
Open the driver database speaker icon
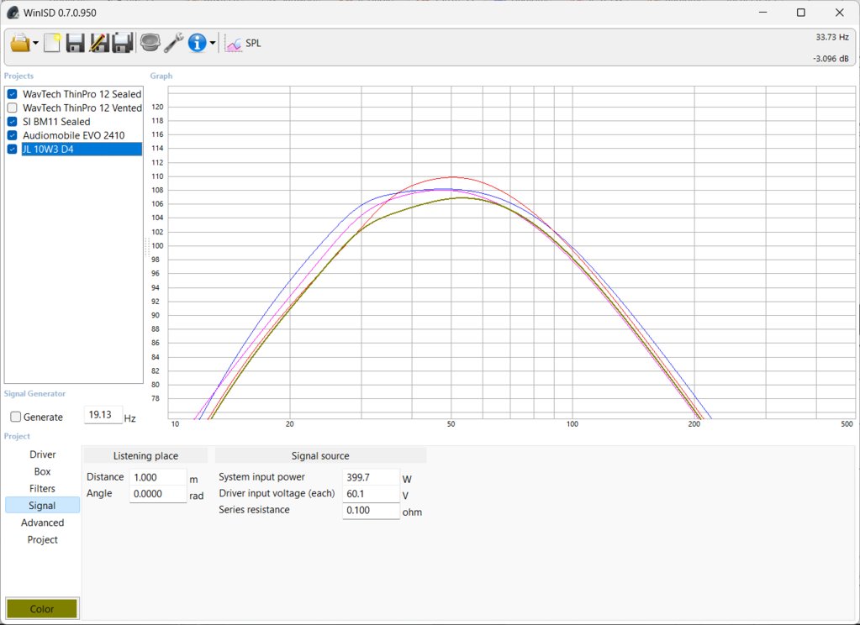(x=150, y=42)
